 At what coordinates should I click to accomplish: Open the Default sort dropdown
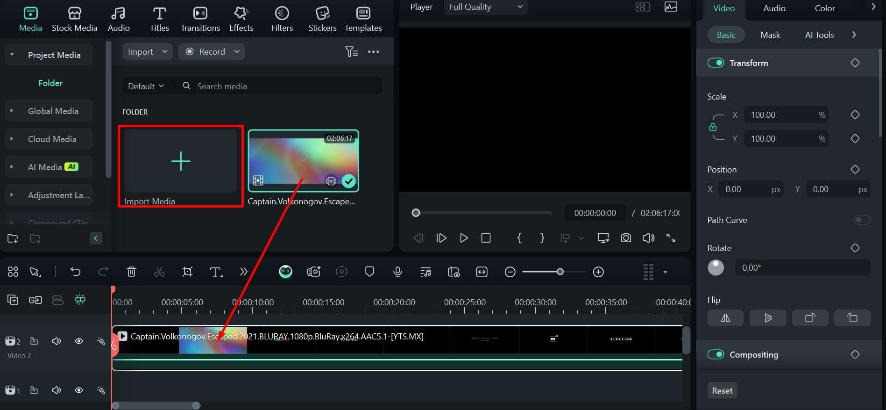coord(146,86)
